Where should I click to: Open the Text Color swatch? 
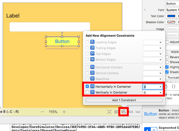pos(171,16)
